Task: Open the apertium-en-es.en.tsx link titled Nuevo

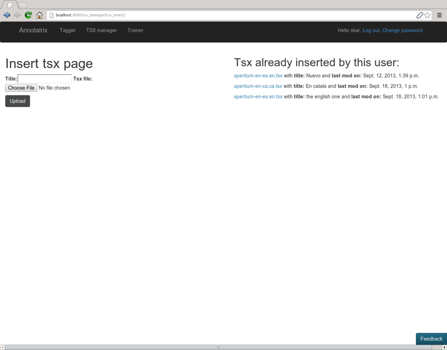Action: tap(258, 76)
